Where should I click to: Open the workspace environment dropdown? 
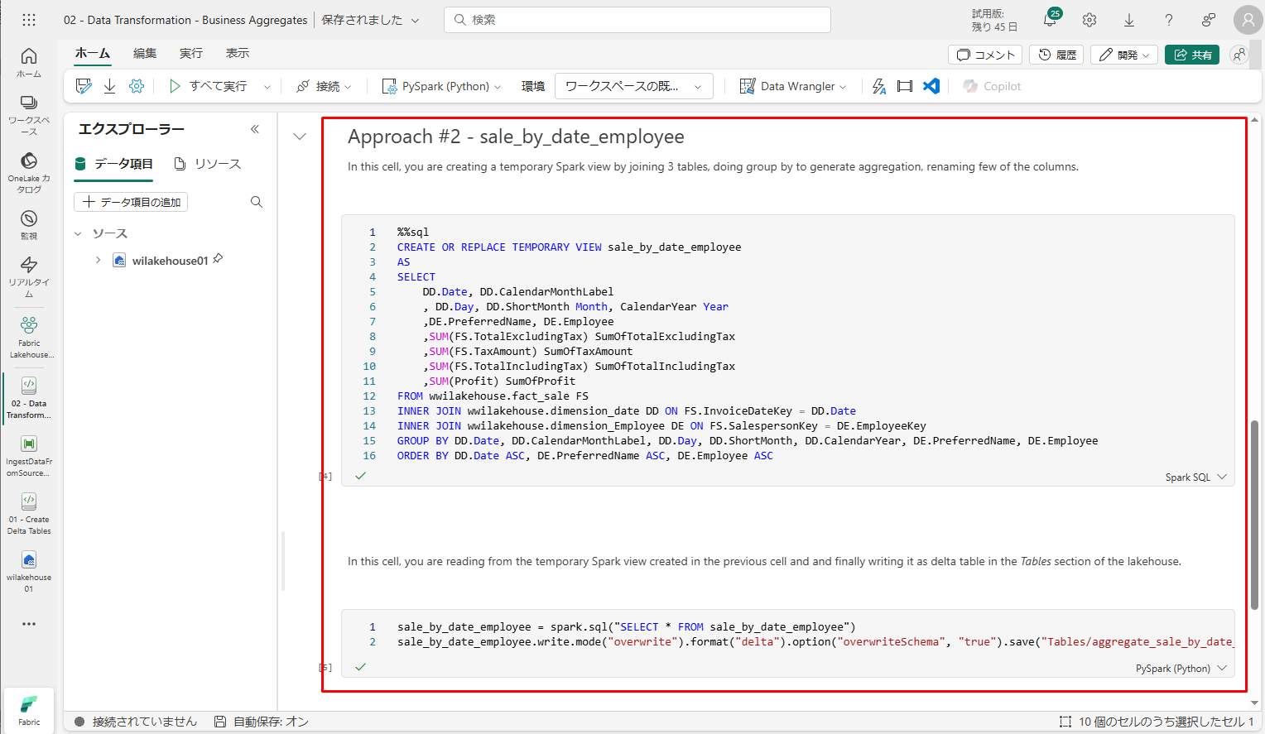pyautogui.click(x=633, y=86)
